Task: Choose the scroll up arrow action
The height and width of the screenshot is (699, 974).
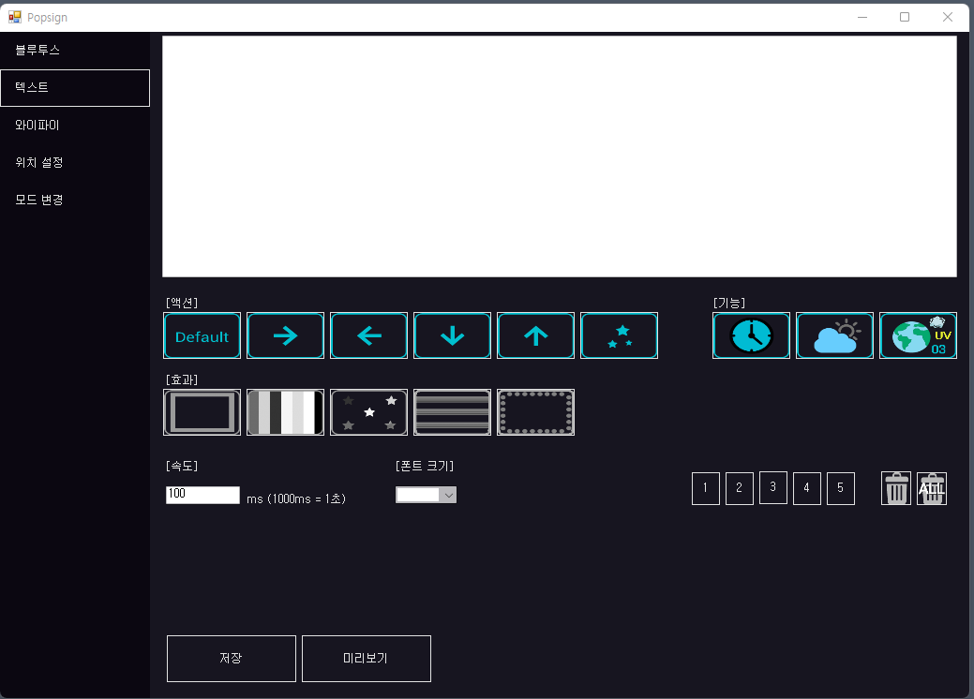Action: pos(535,335)
